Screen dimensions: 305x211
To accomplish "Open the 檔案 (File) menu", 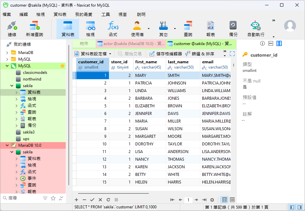I will [x=7, y=15].
